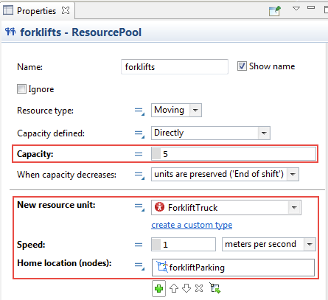Move selected home location up
The height and width of the screenshot is (300, 328).
pos(174,288)
